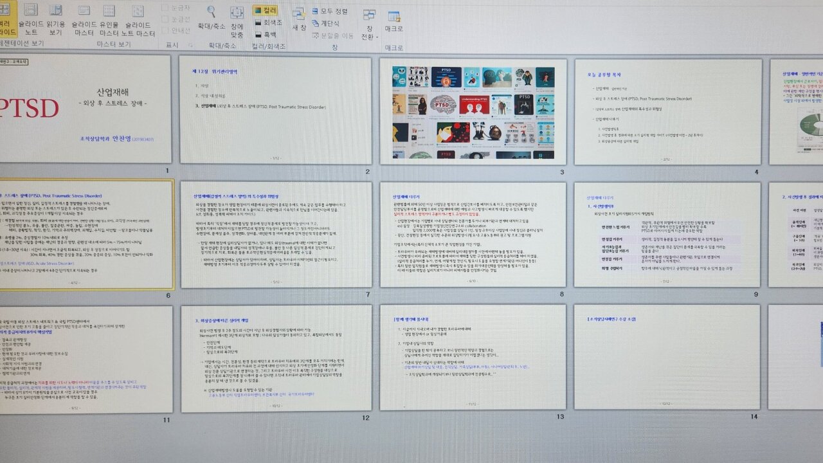Click the 마스터 보기 group label
The height and width of the screenshot is (463, 823).
tap(114, 44)
